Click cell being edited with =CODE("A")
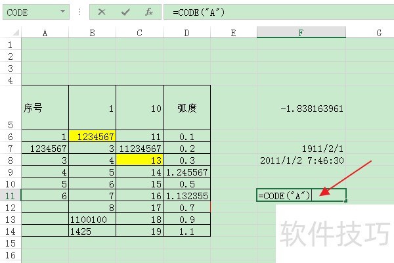Image resolution: width=394 pixels, height=263 pixels. pyautogui.click(x=301, y=195)
